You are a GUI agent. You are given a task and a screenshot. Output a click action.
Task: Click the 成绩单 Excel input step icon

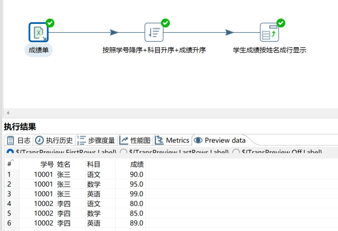tap(38, 33)
